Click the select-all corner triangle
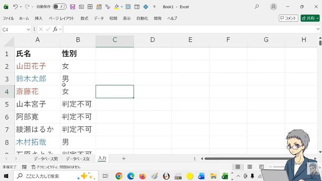The image size is (322, 181). click(x=9, y=42)
